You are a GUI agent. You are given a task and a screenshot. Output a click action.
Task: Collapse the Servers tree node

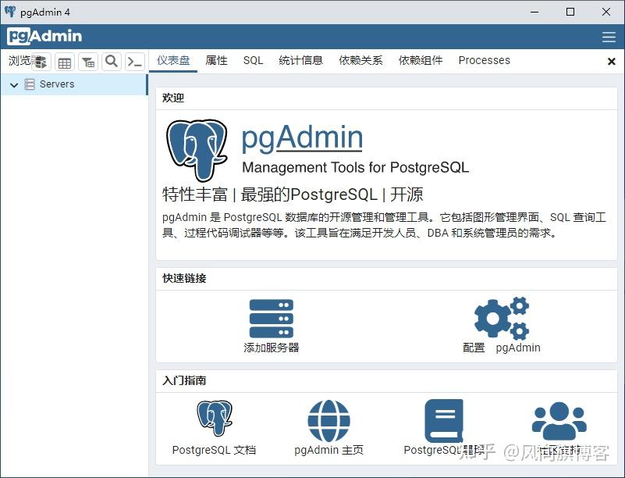tap(13, 84)
